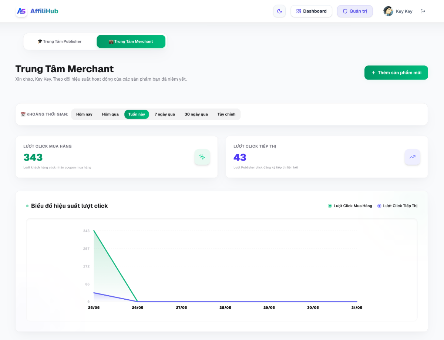Choose 30 ngày qua filter
Screen dimensions: 444x340
196,114
